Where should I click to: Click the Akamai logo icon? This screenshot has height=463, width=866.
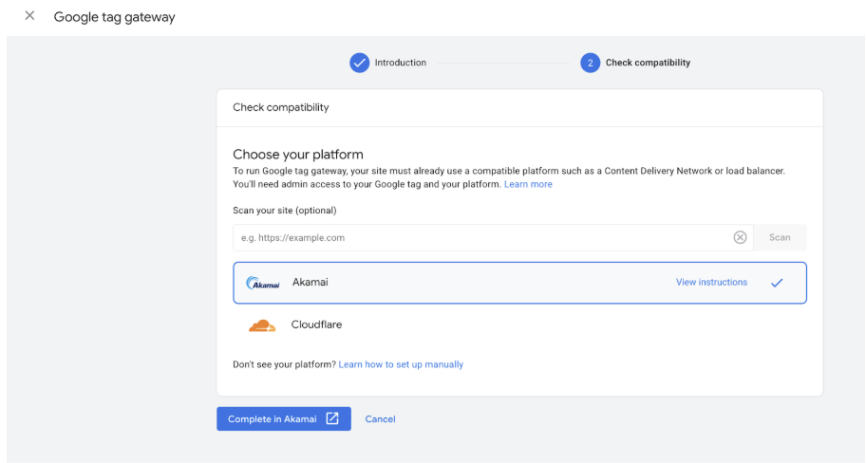263,283
